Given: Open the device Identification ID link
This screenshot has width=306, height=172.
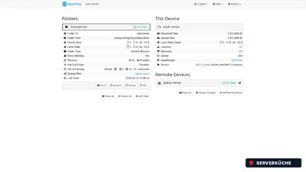Looking at the screenshot, I should (237, 60).
